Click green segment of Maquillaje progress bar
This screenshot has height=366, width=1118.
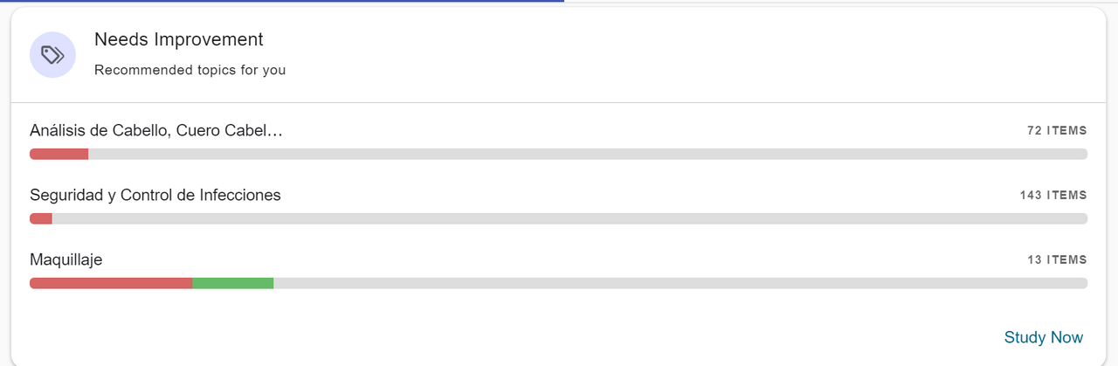[x=232, y=283]
